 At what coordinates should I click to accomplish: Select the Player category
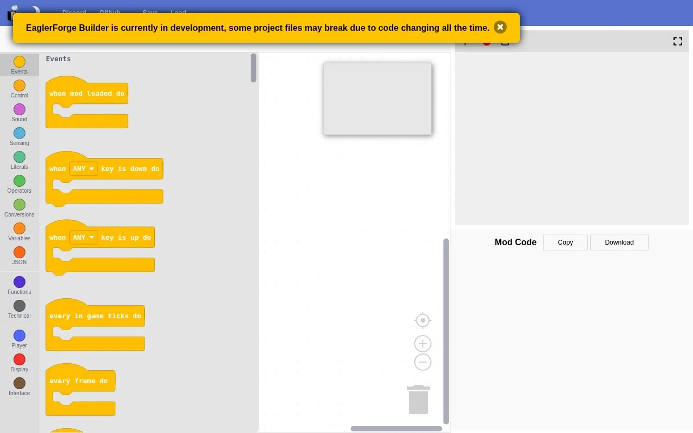click(x=19, y=339)
